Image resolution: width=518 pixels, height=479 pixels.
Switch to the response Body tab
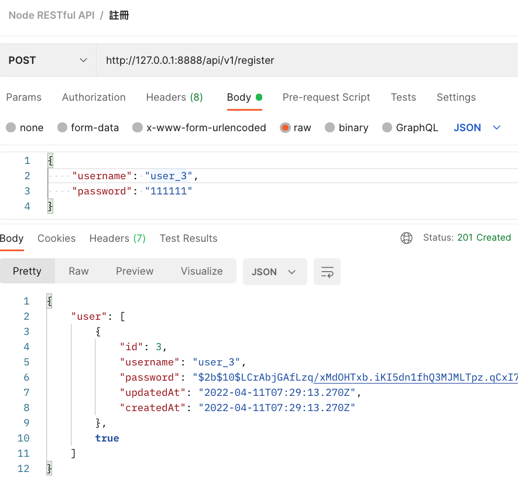tap(12, 238)
